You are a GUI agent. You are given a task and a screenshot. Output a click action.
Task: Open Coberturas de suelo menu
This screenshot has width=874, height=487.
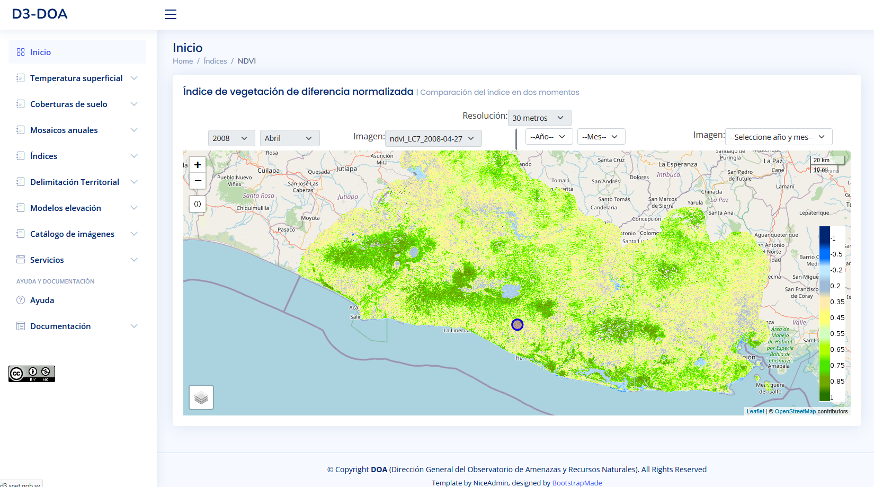pyautogui.click(x=77, y=104)
